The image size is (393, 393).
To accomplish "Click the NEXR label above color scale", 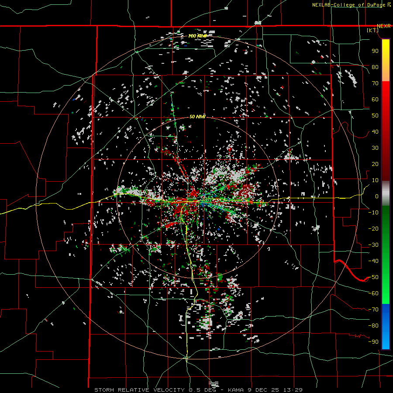I will pos(384,26).
